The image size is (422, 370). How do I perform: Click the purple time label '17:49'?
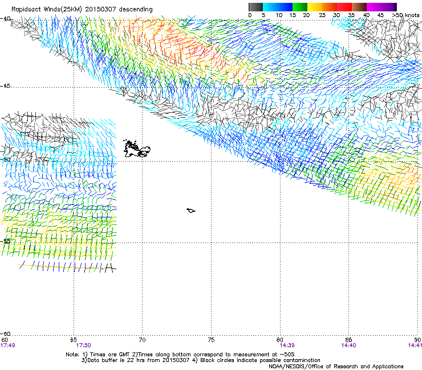coord(8,346)
